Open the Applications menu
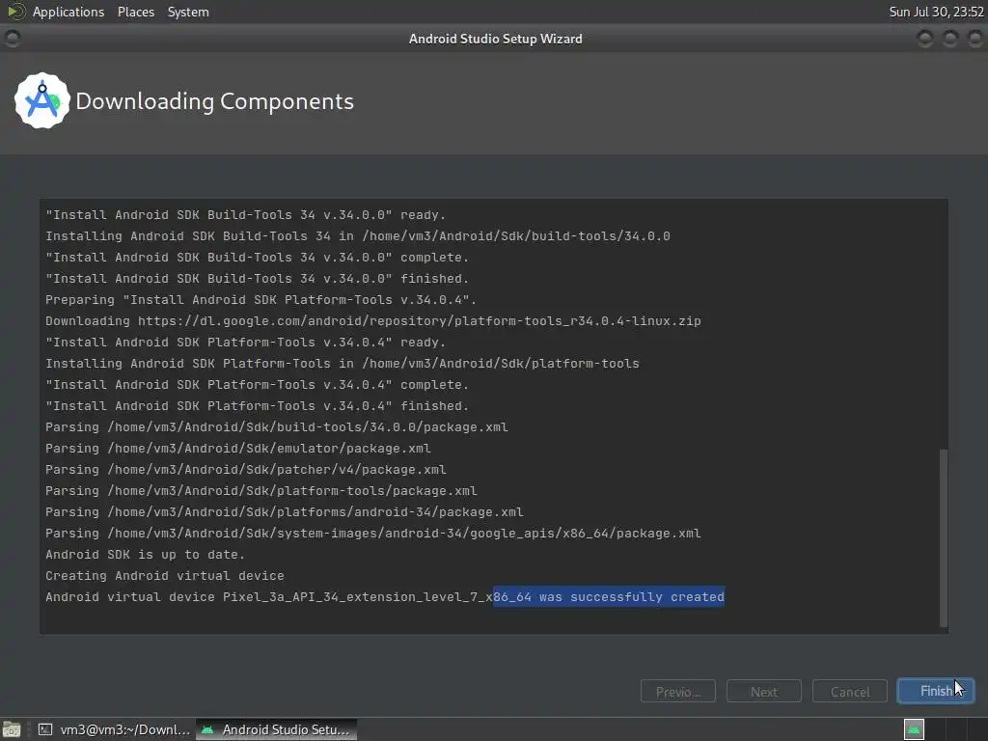The image size is (988, 741). [69, 12]
